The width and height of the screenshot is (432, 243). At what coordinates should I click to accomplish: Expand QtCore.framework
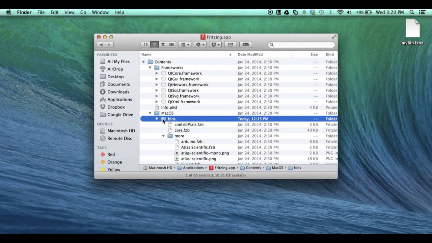pos(157,73)
